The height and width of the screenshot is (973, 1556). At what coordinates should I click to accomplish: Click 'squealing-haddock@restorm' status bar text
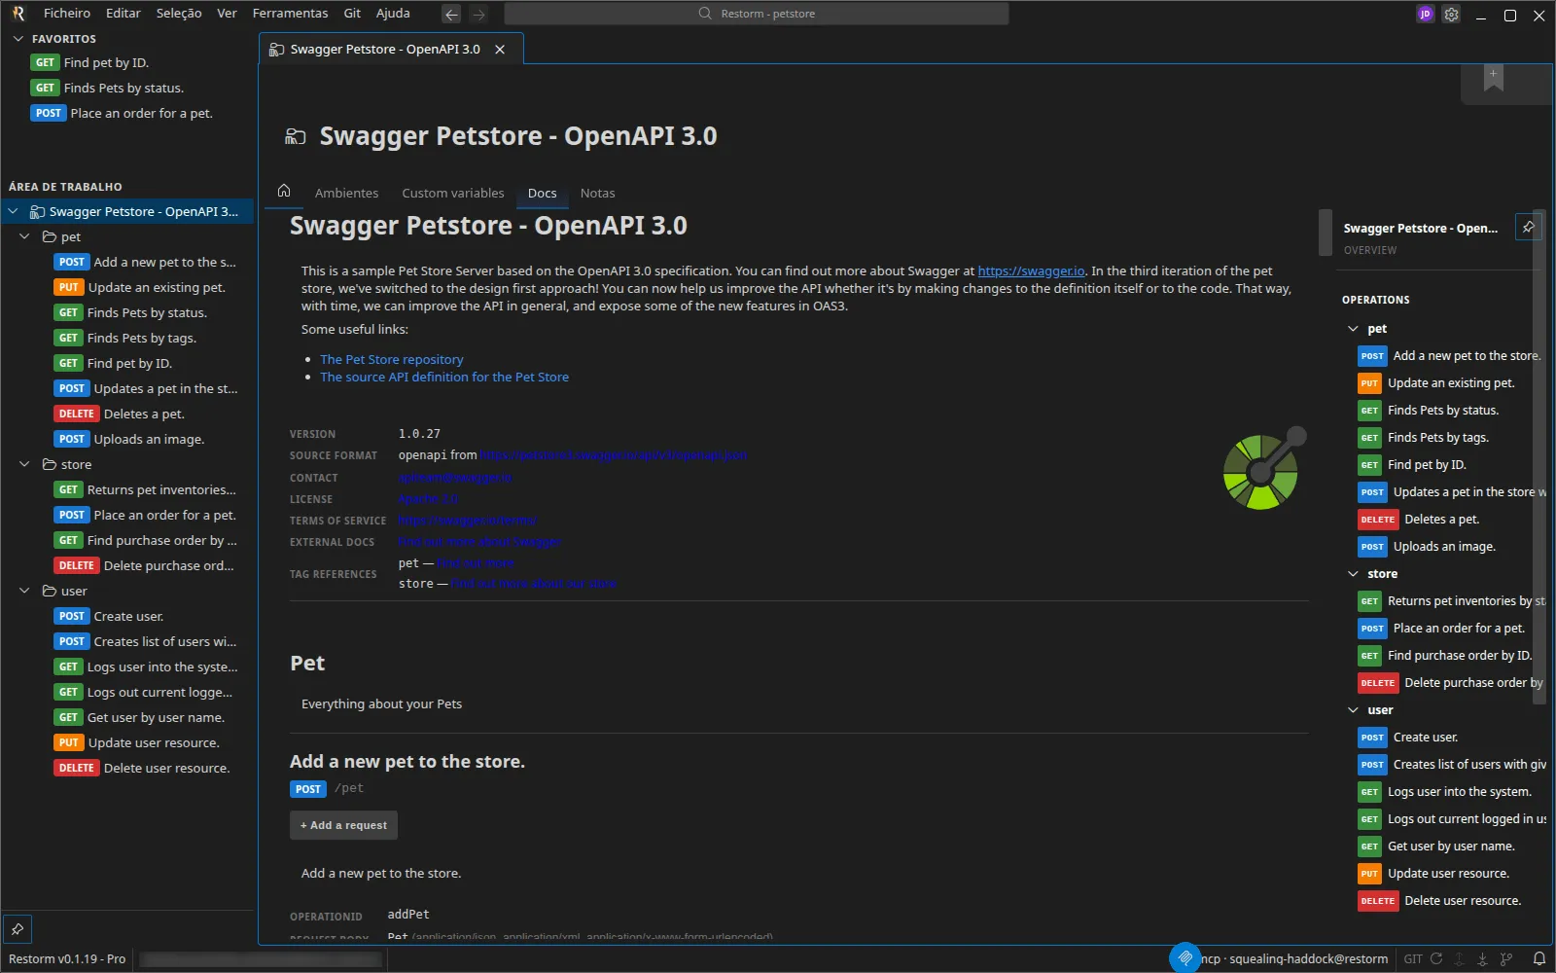pyautogui.click(x=1308, y=958)
